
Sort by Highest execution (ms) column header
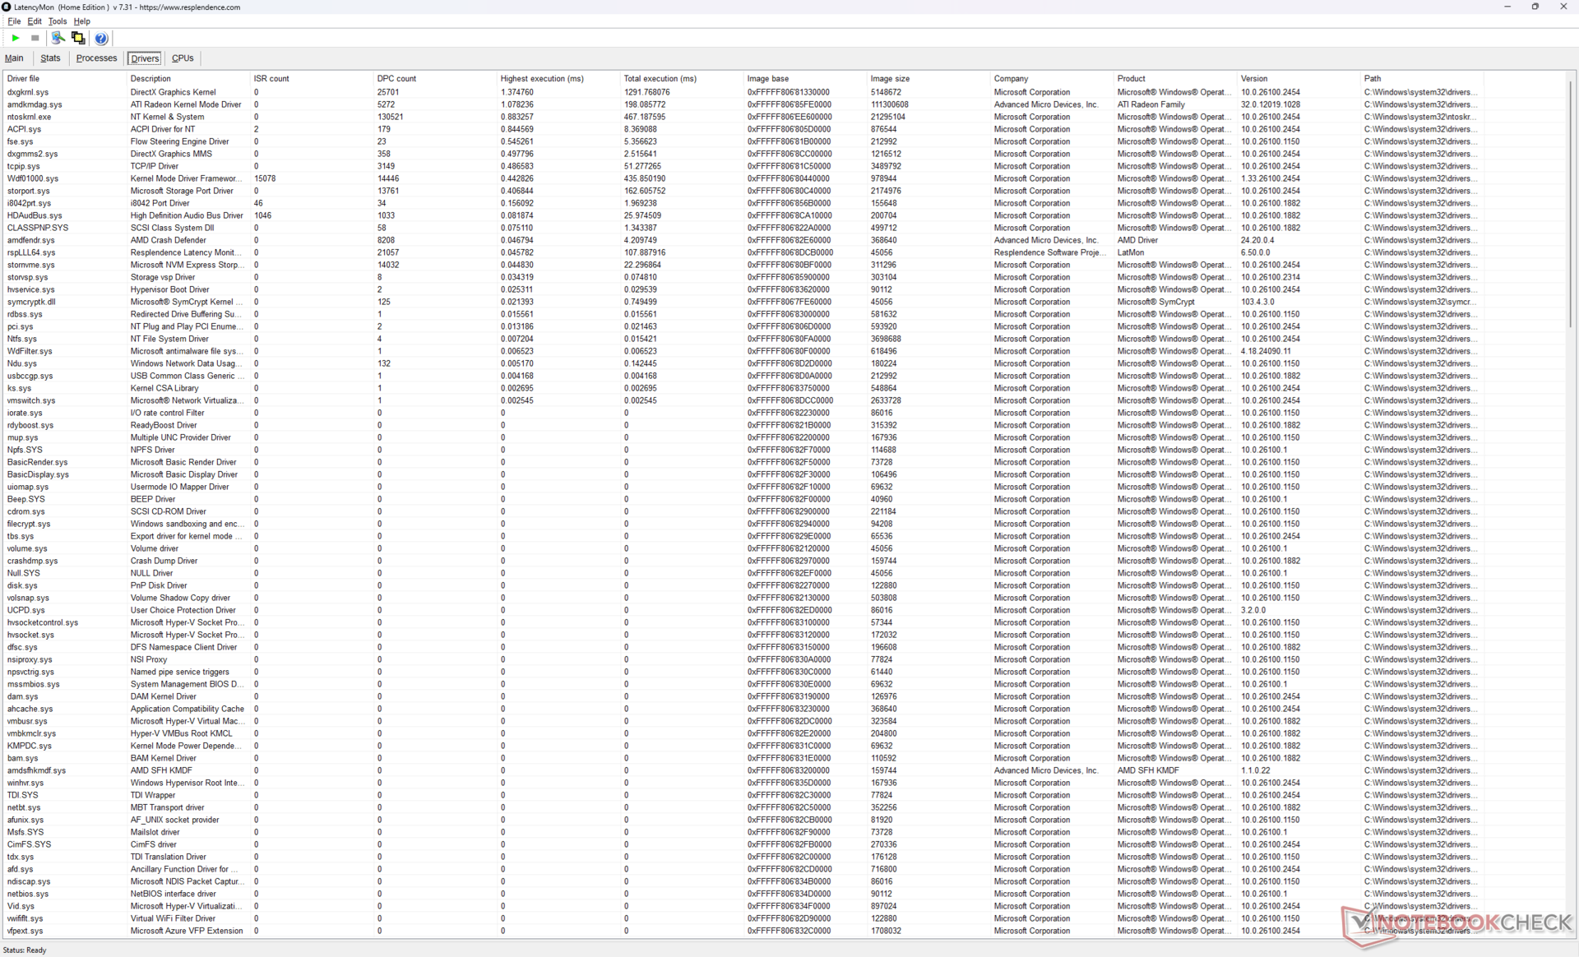(542, 79)
